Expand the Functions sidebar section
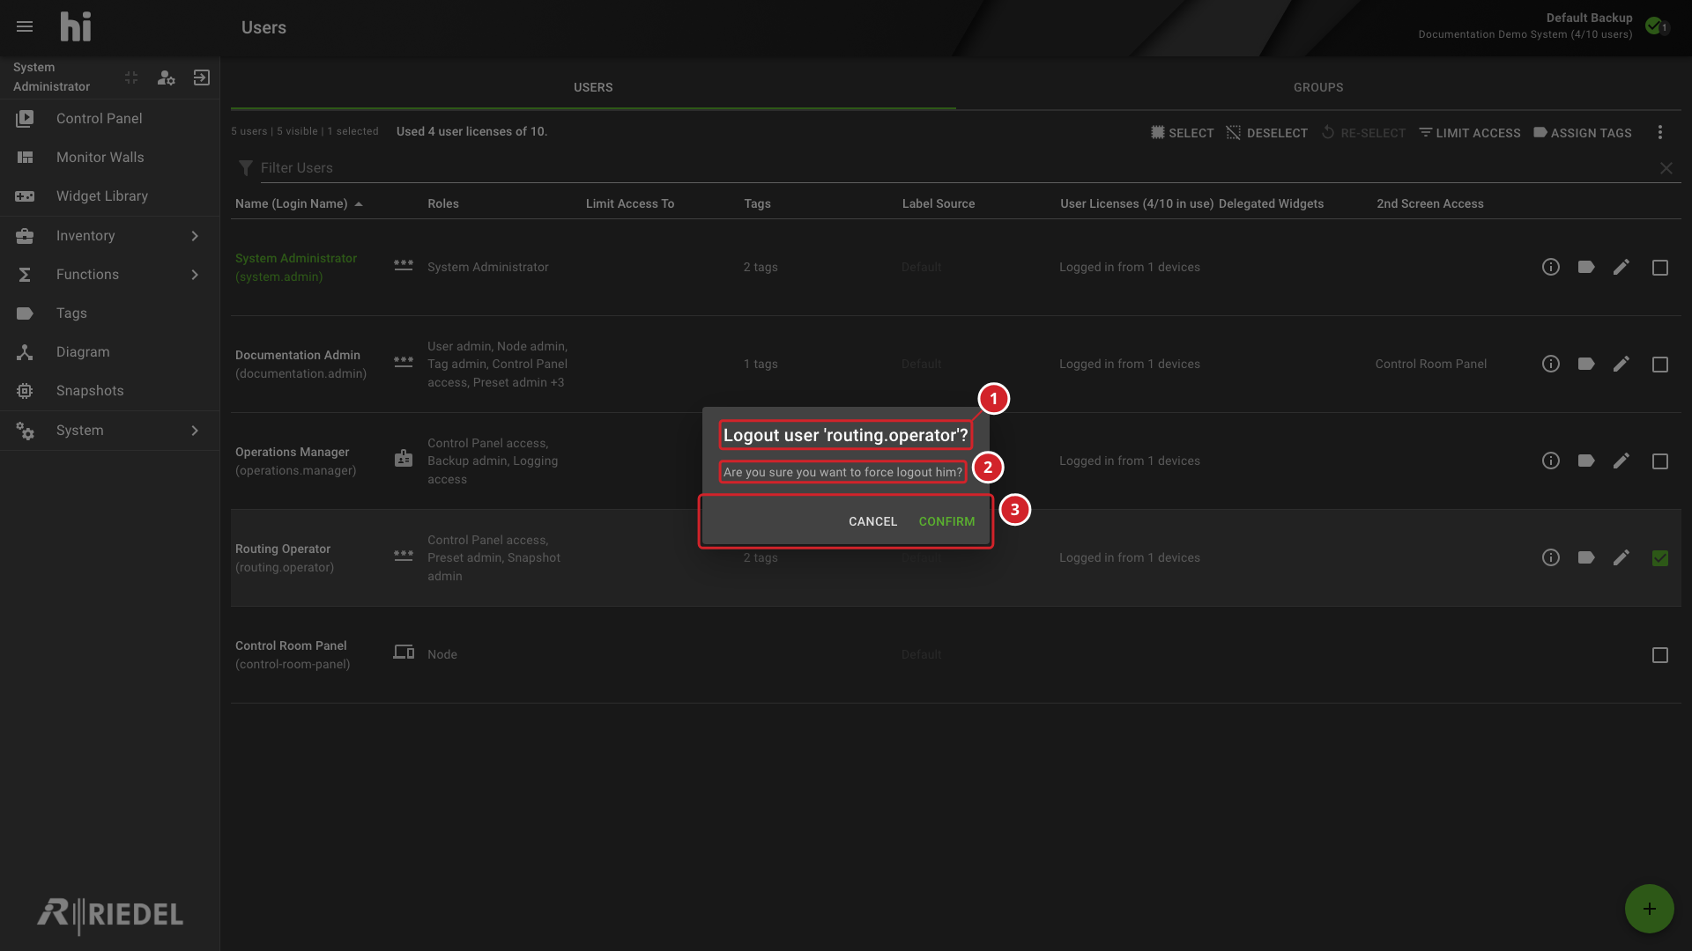The height and width of the screenshot is (951, 1692). [110, 275]
